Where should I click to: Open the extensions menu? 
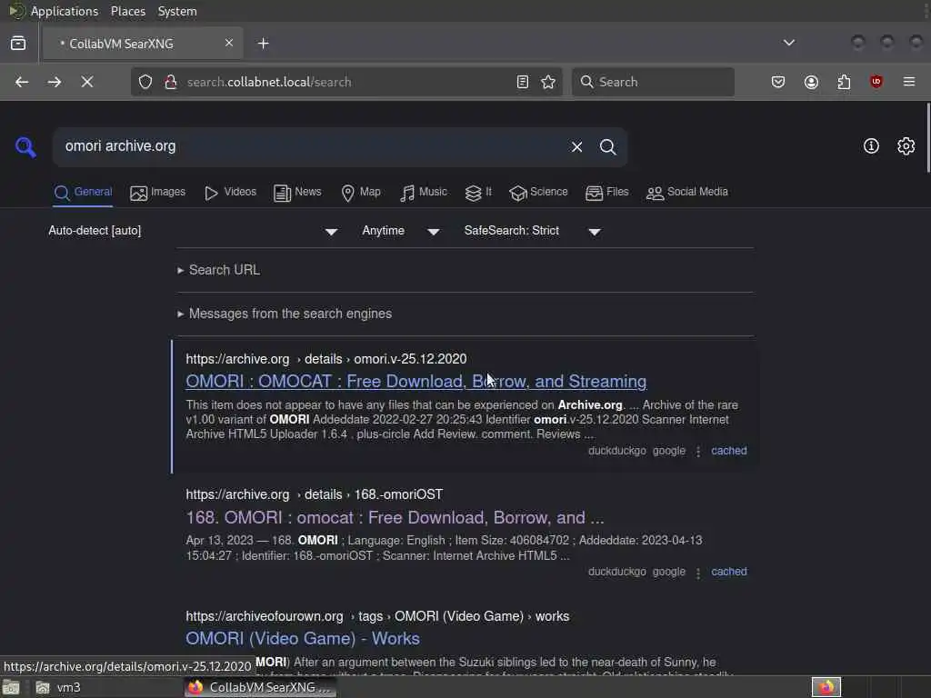click(x=844, y=82)
